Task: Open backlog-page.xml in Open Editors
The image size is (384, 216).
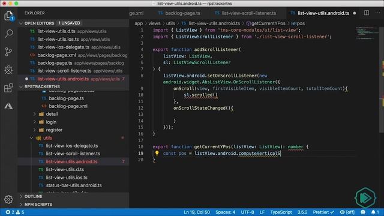Action: tap(73, 55)
